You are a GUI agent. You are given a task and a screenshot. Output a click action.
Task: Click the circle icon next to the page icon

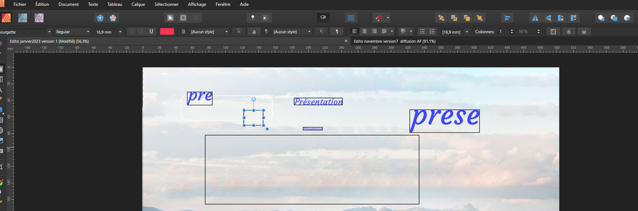tap(183, 18)
